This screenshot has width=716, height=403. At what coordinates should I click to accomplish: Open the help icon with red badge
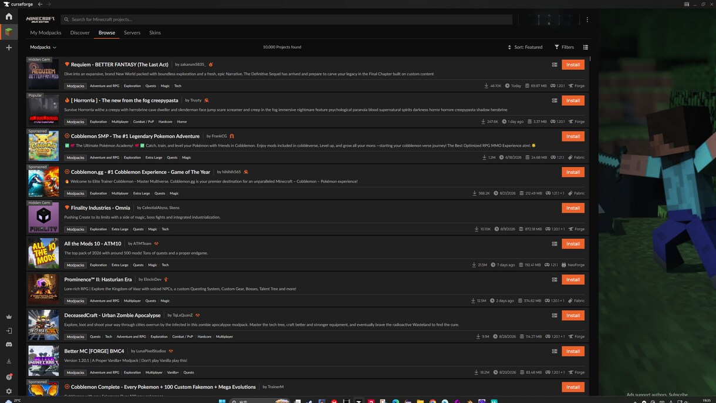click(x=9, y=377)
